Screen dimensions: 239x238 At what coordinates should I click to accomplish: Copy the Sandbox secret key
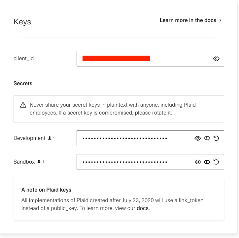207,162
